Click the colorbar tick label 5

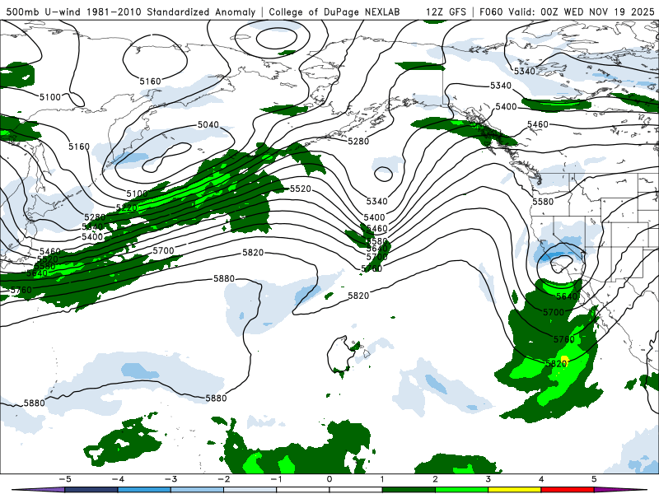click(594, 479)
